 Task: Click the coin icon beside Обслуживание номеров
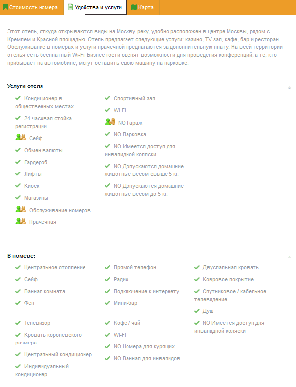(x=20, y=209)
